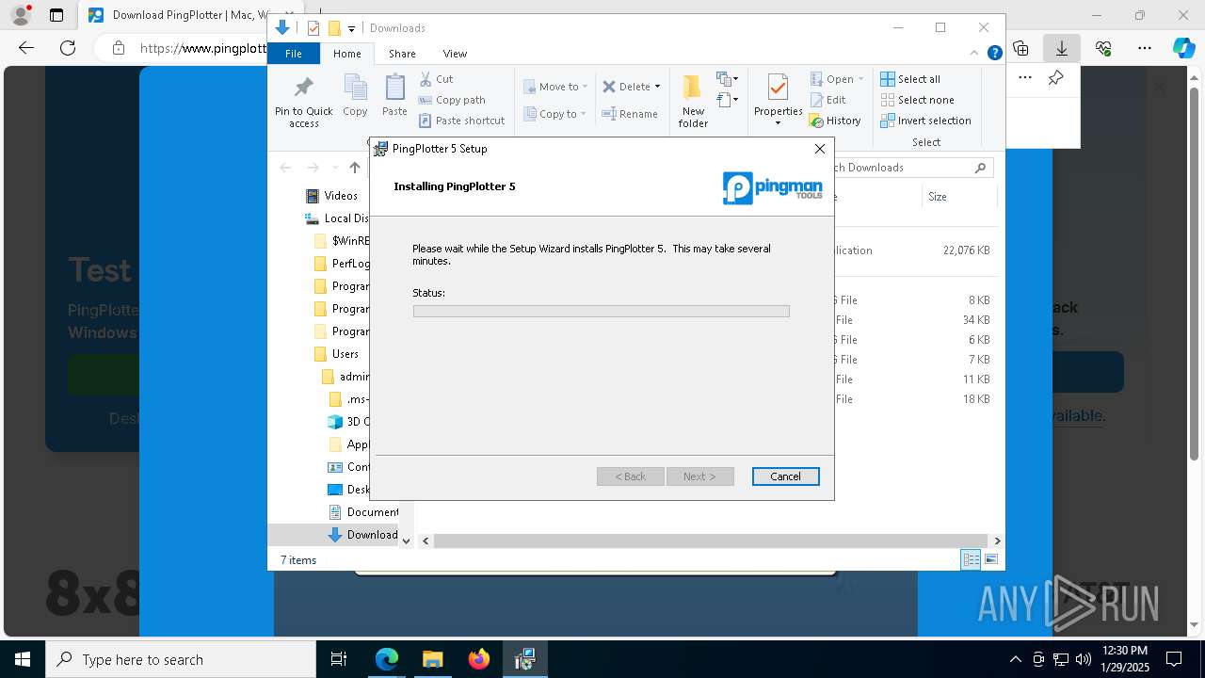Click Cancel in PingPlotter Setup

coord(785,476)
